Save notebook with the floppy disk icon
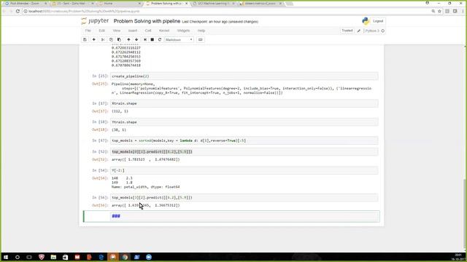The image size is (467, 262). coord(85,39)
